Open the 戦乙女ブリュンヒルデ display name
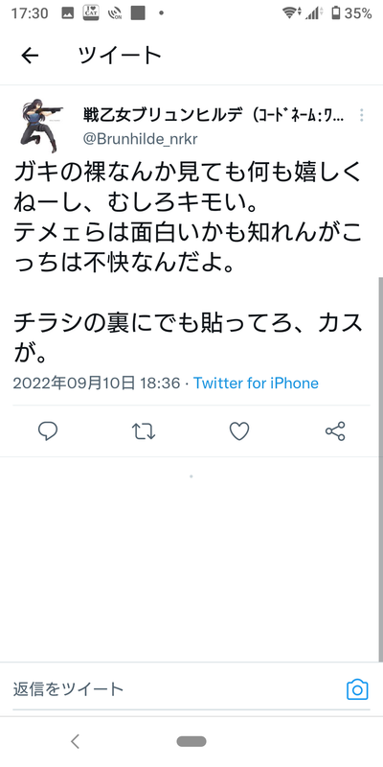 pos(213,115)
